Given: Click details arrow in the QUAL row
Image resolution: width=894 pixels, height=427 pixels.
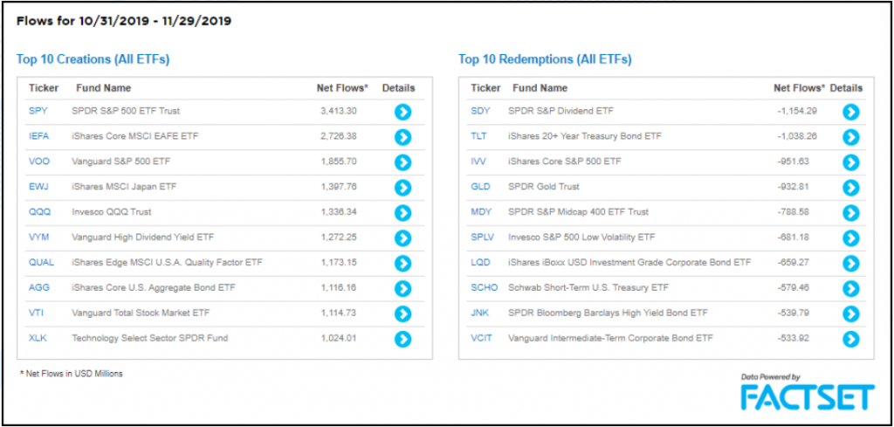Looking at the screenshot, I should click(402, 264).
